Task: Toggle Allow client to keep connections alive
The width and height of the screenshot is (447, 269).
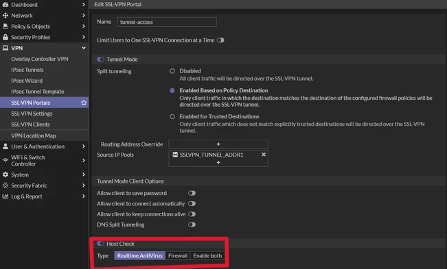Action: tap(192, 214)
